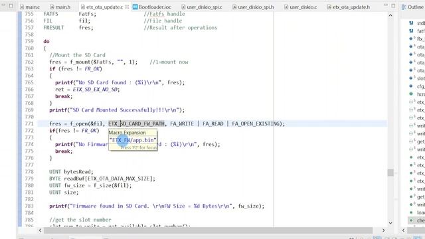Minimize the editor area
The height and width of the screenshot is (239, 425).
point(386,5)
